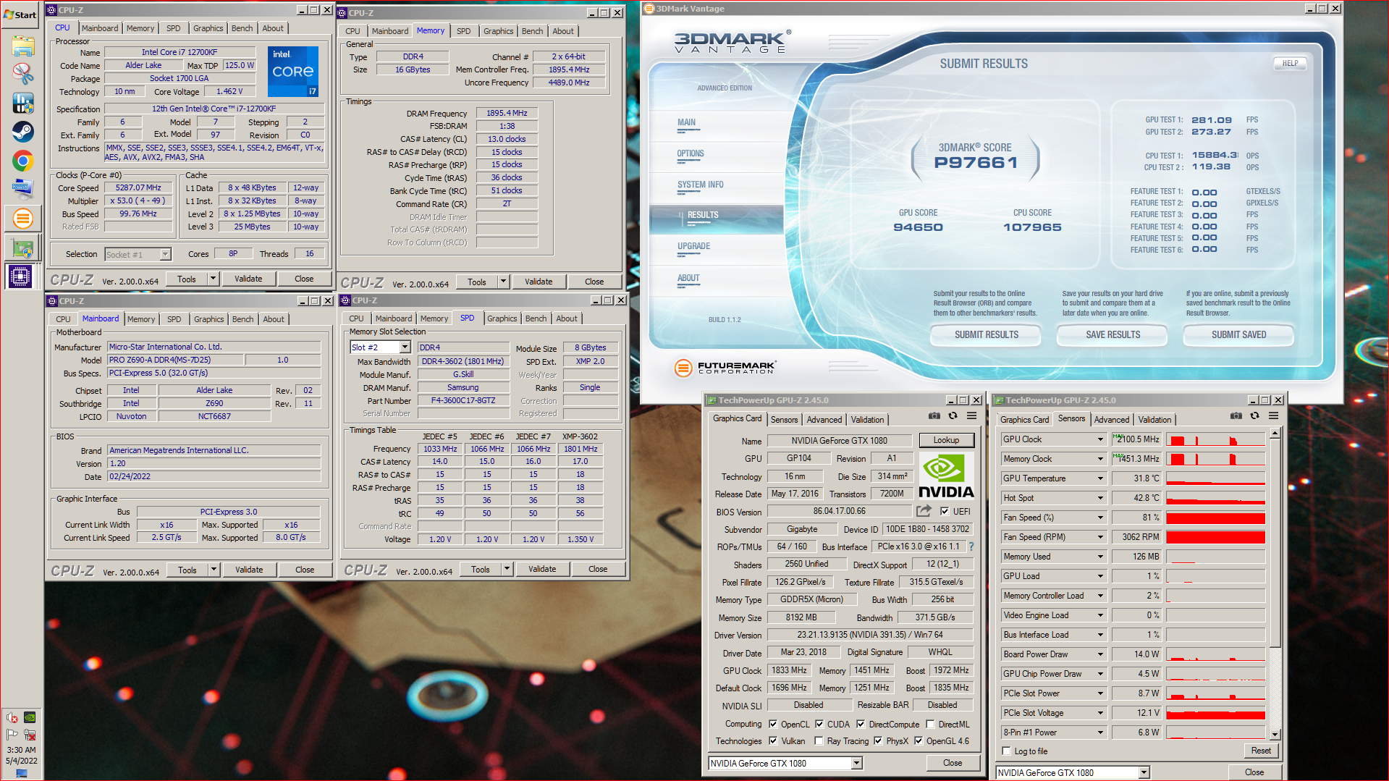Open the On-Screen Keyboard taskbar icon
Image resolution: width=1389 pixels, height=781 pixels.
[x=22, y=189]
